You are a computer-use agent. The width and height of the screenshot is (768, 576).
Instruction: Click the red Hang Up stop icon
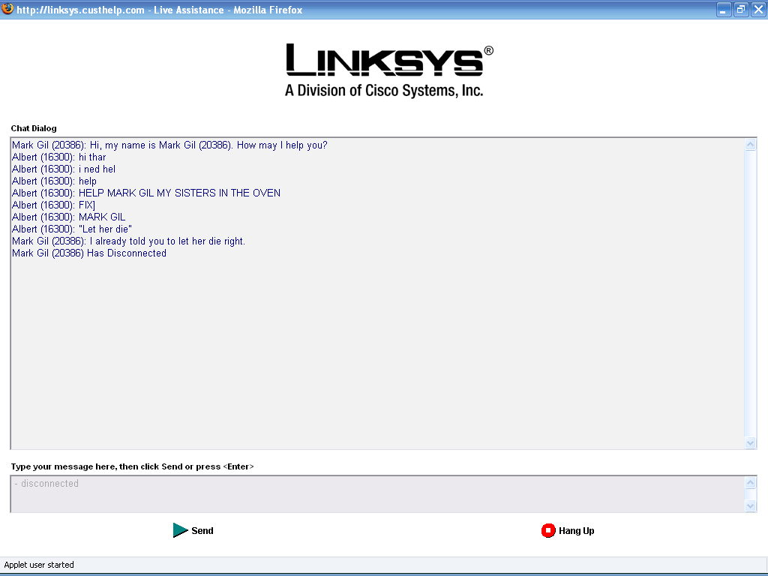548,530
